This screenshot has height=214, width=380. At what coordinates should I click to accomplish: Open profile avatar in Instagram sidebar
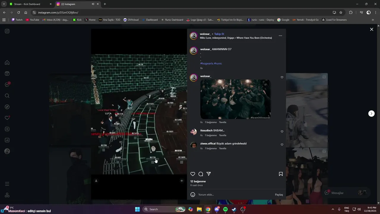(x=7, y=151)
